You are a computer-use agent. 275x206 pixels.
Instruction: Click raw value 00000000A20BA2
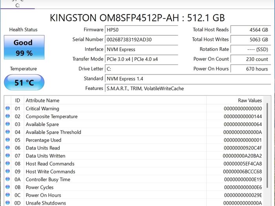click(x=242, y=156)
